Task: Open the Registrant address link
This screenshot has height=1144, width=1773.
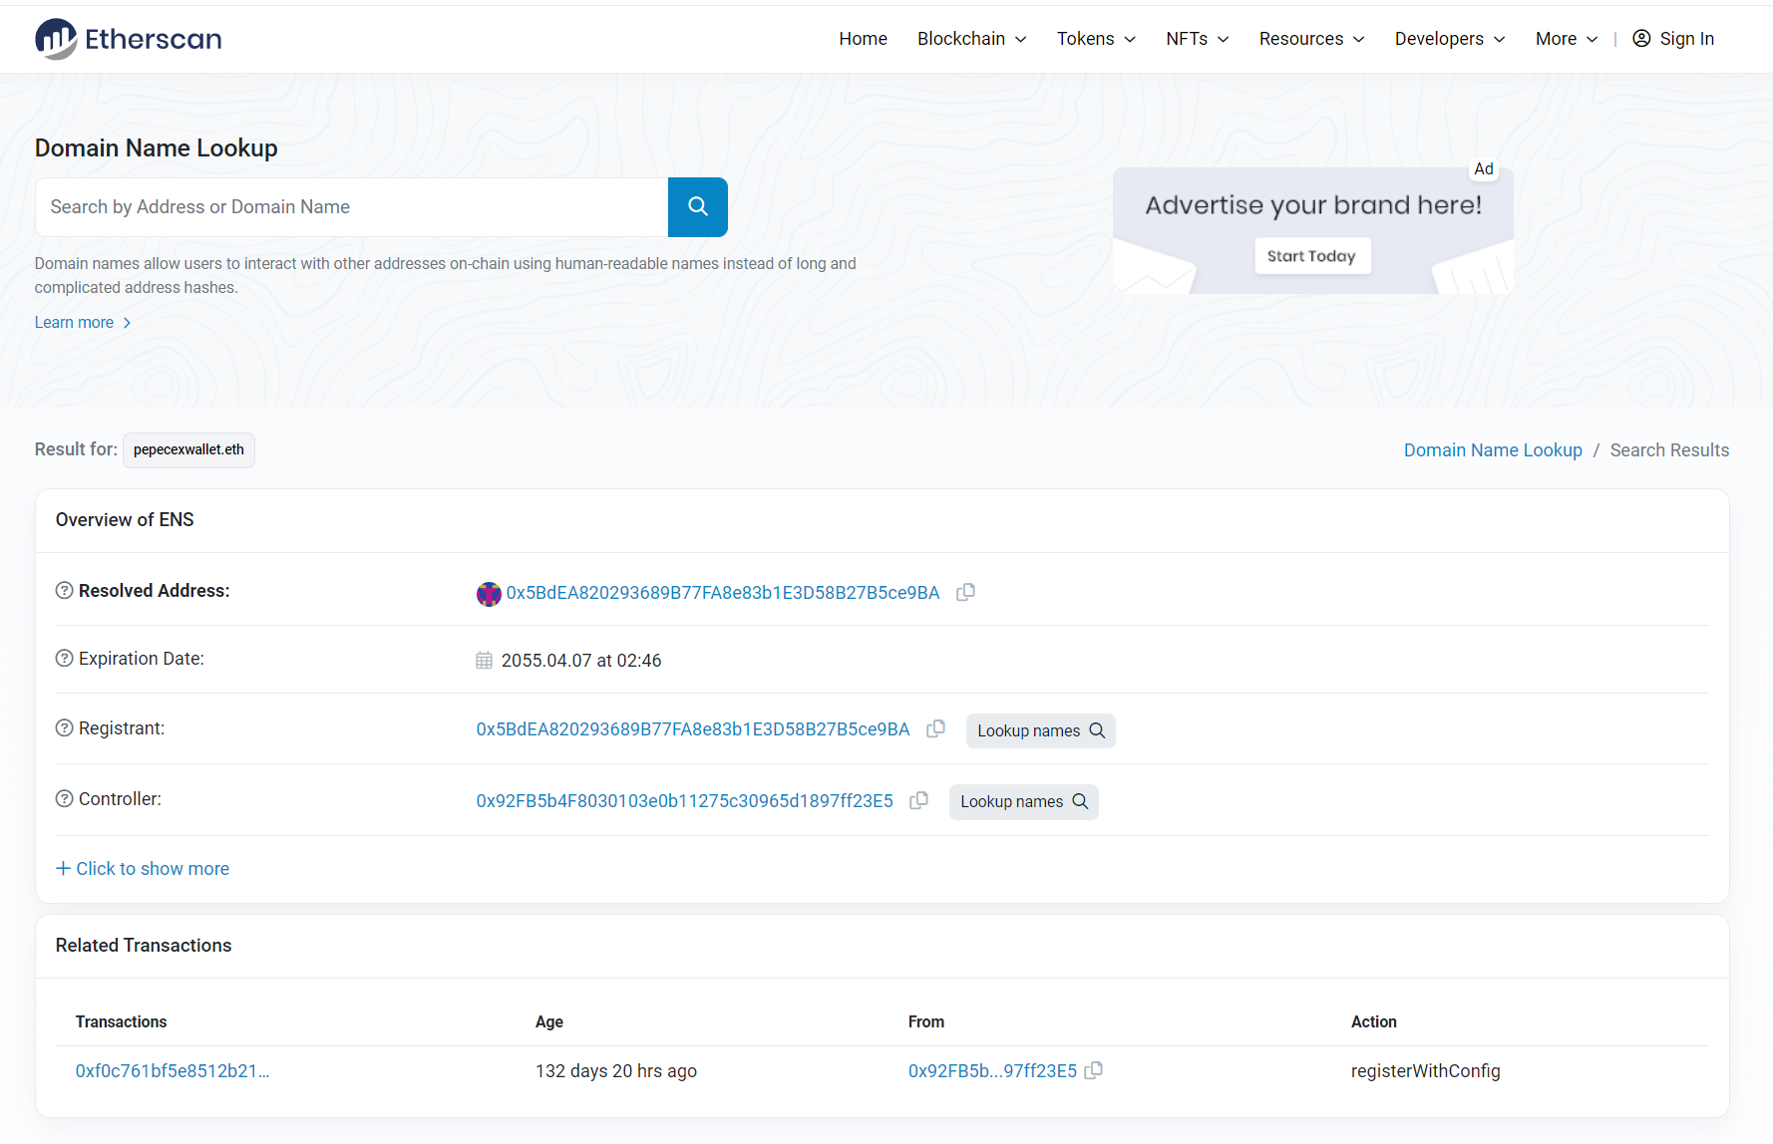Action: 693,729
